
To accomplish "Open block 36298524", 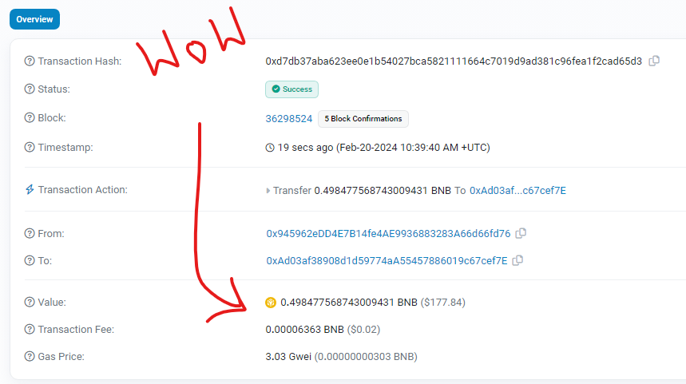I will [289, 118].
